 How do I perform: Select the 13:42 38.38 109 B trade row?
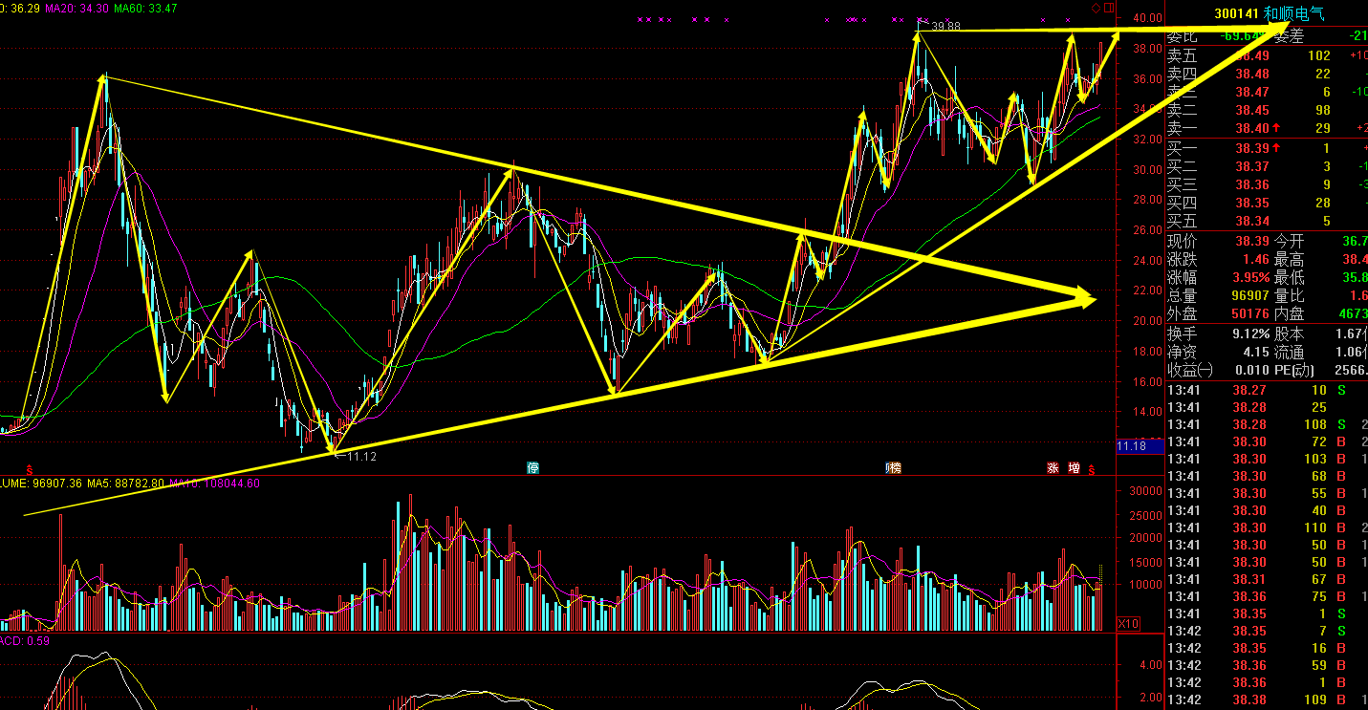1267,699
